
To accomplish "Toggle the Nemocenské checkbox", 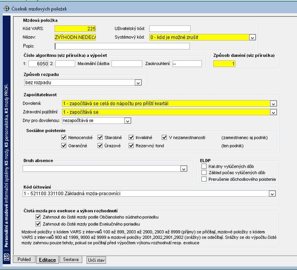I will coord(64,137).
